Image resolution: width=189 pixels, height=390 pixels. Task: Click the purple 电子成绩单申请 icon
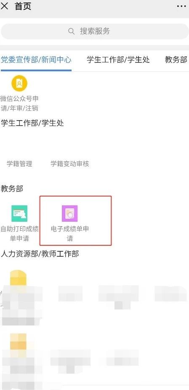click(70, 213)
